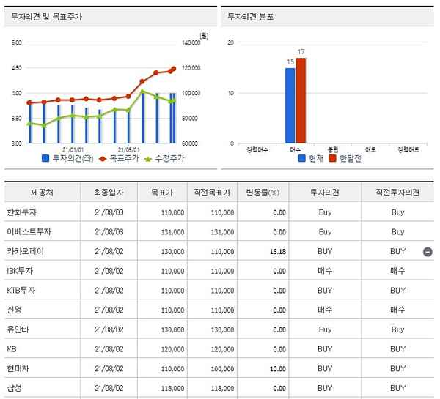This screenshot has width=440, height=399.
Task: Click the 직전목표가 column header
Action: click(x=212, y=193)
